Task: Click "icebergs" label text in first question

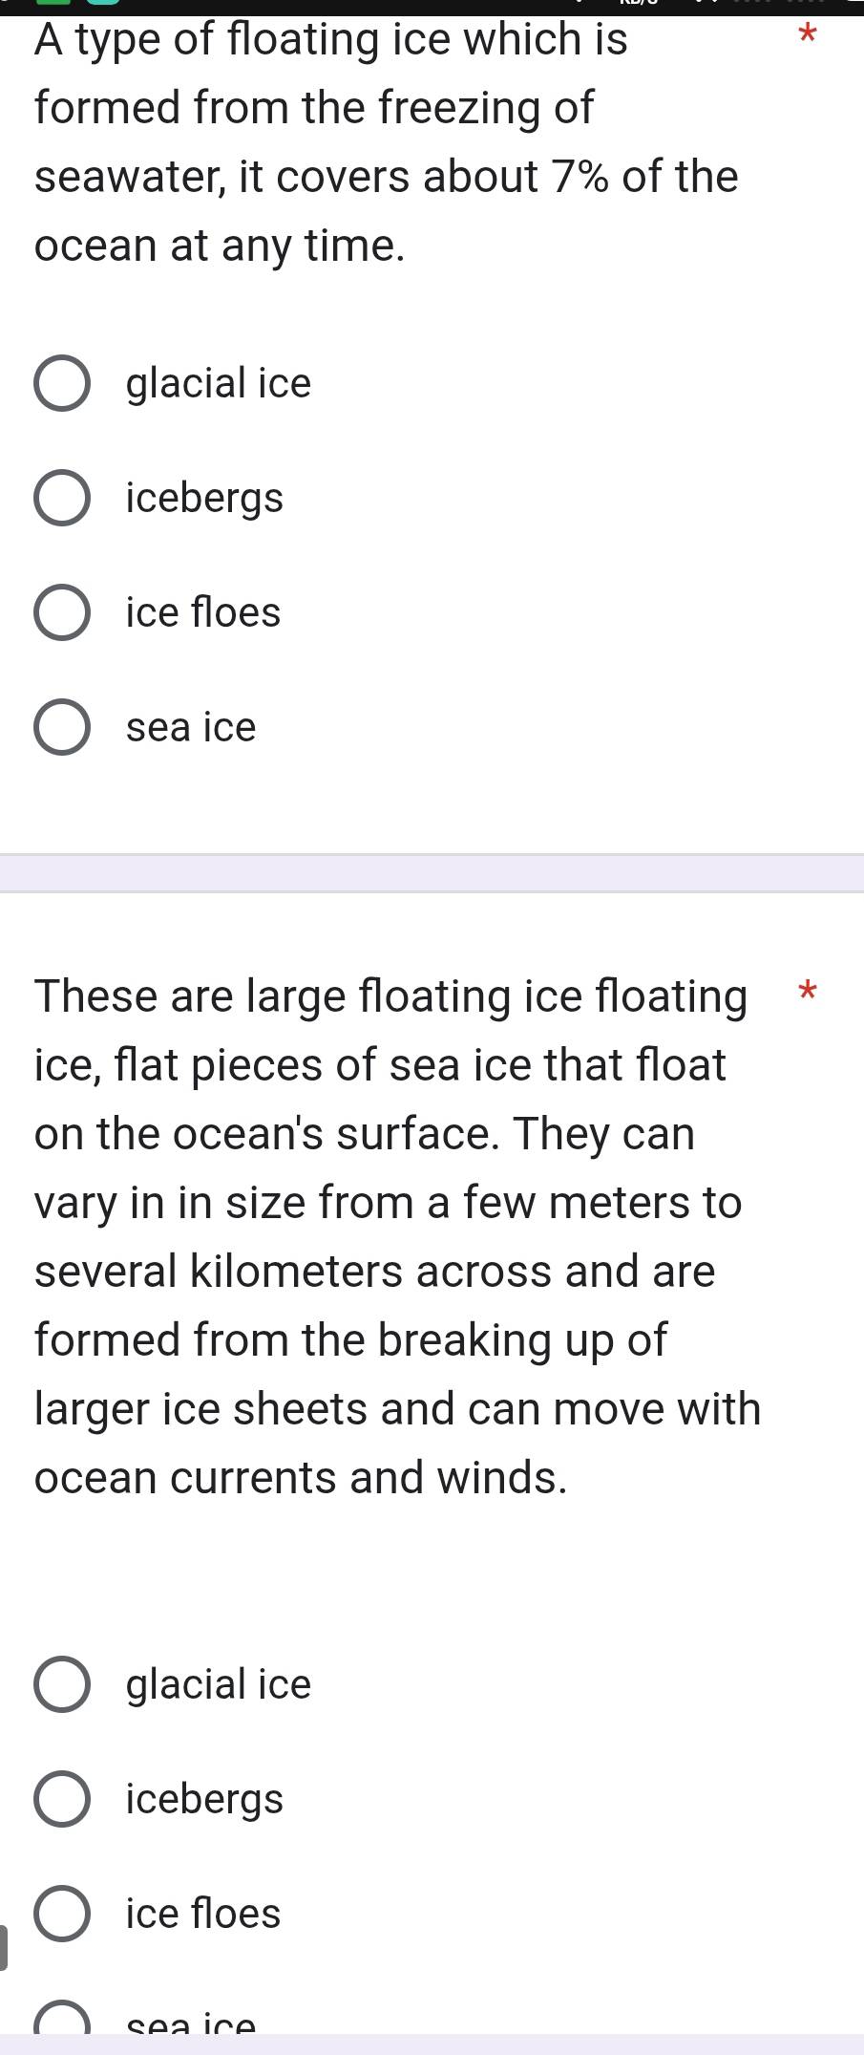Action: [204, 499]
